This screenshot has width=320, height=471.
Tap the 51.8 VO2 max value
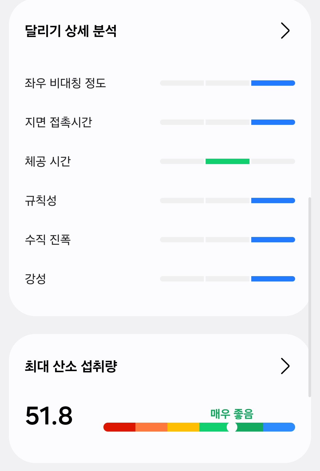tap(49, 416)
